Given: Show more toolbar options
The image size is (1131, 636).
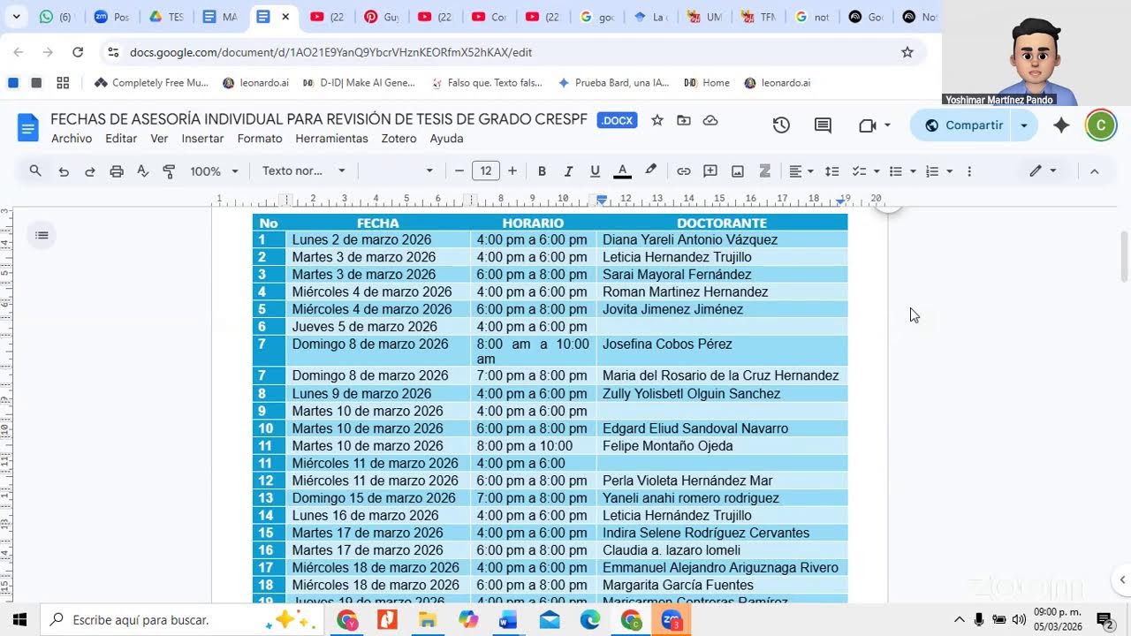Looking at the screenshot, I should pos(969,171).
